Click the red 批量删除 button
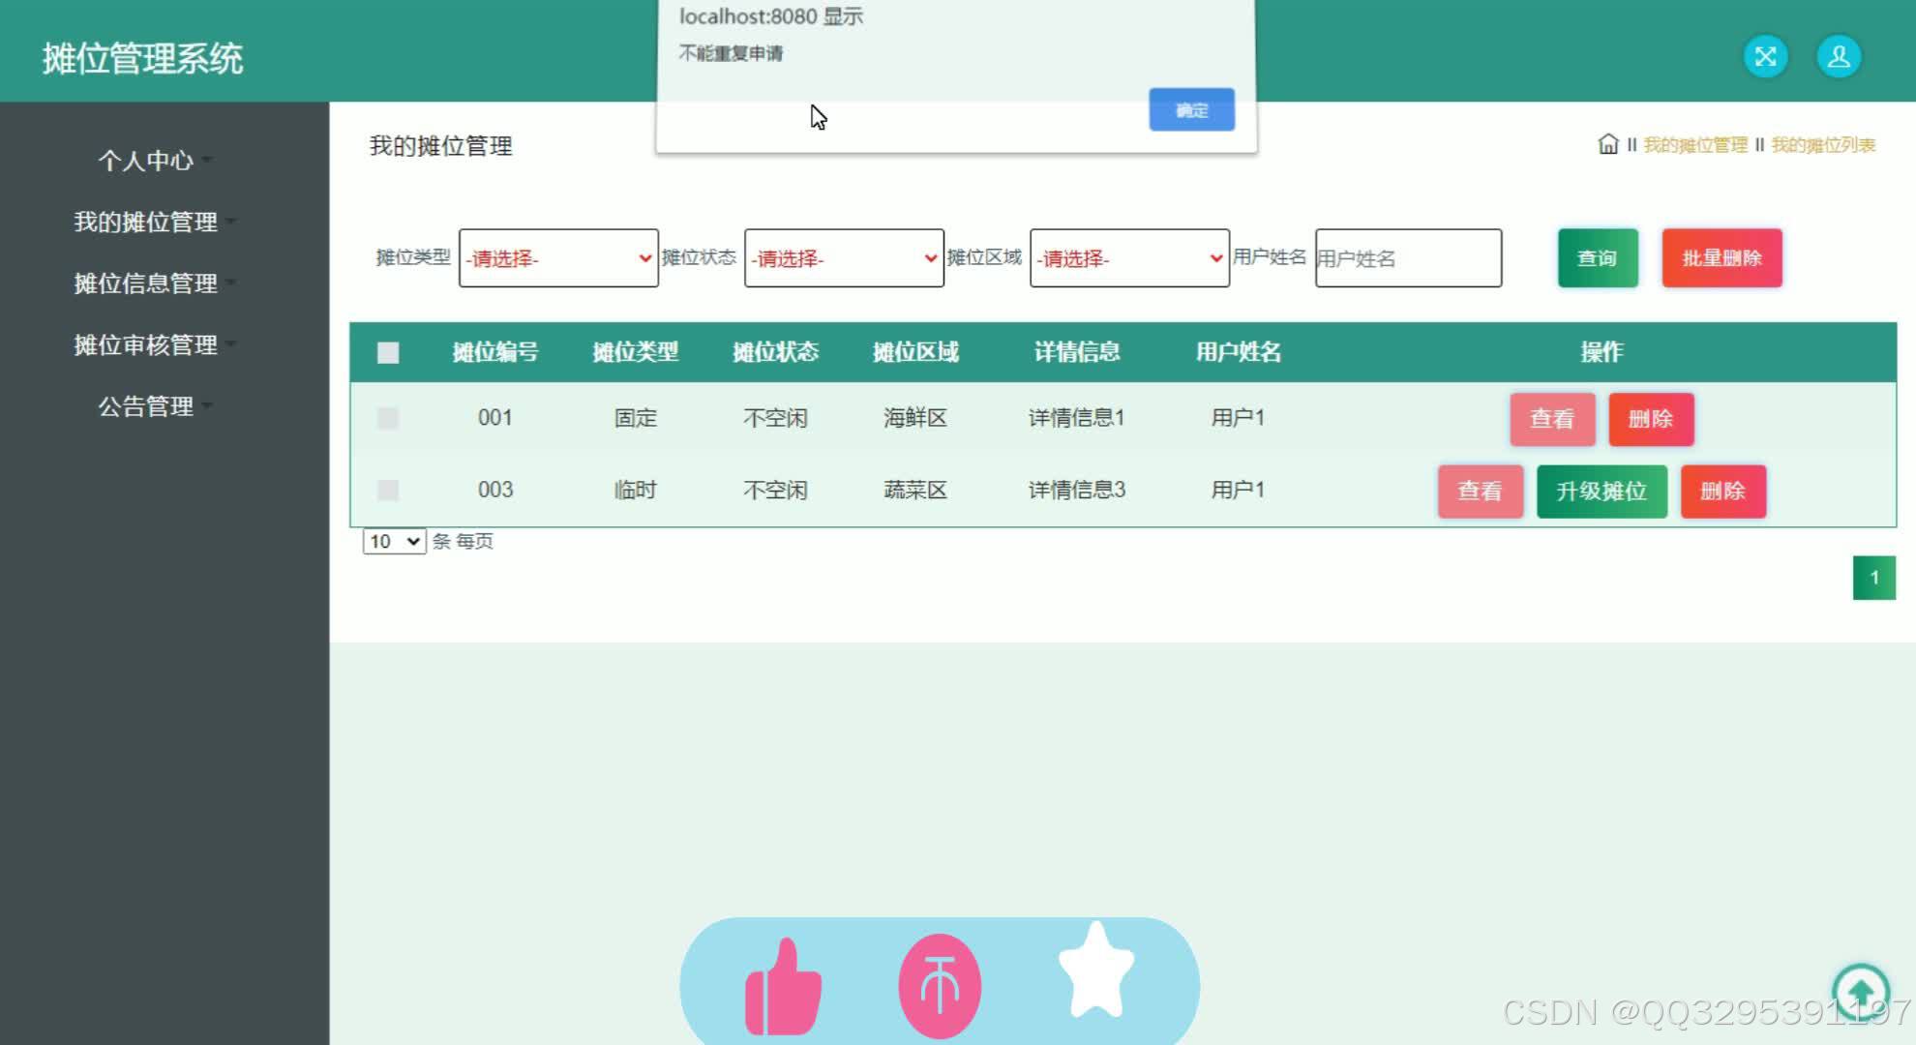Viewport: 1916px width, 1045px height. coord(1721,258)
